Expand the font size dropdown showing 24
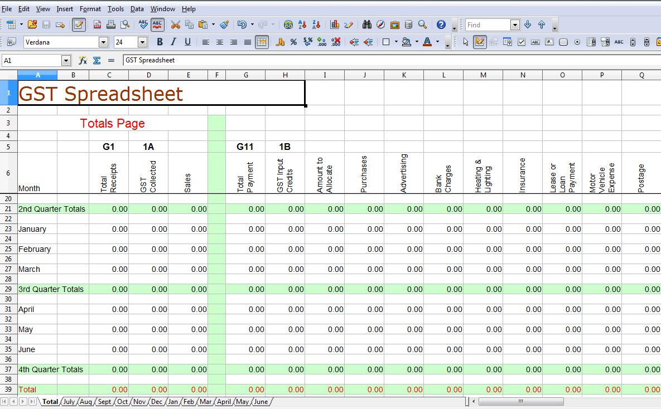Image resolution: width=661 pixels, height=409 pixels. point(142,42)
